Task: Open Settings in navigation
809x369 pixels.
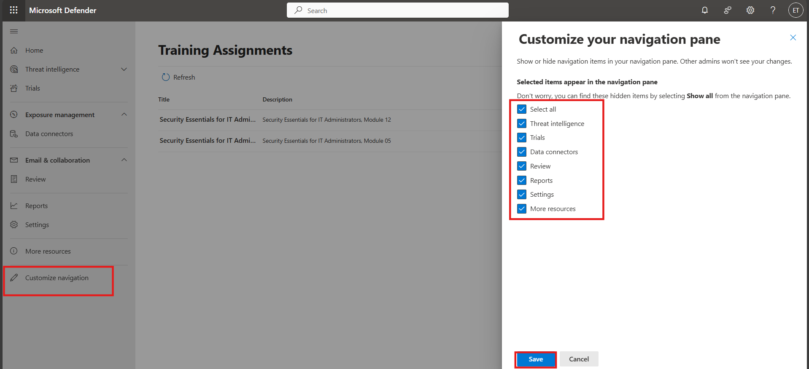Action: point(37,225)
